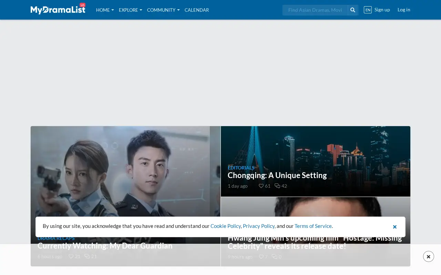Image resolution: width=441 pixels, height=275 pixels.
Task: Click the heart icon on Chongqing article
Action: [x=261, y=186]
